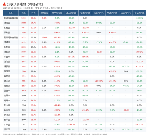The height and width of the screenshot is (139, 149).
Task: Click the 龙门县 row name
Action: (x=7, y=62)
